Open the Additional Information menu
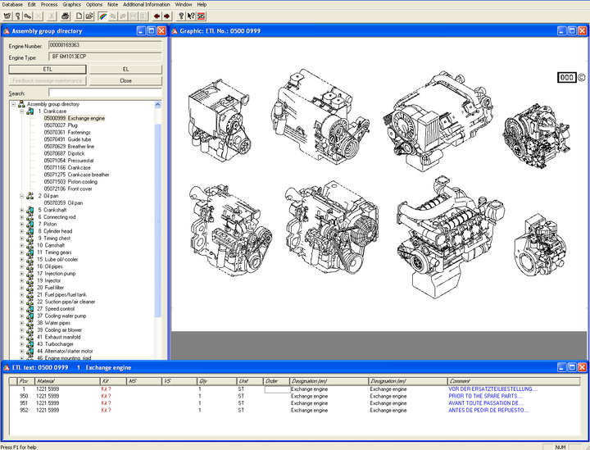Screen dimensions: 590x450 pyautogui.click(x=147, y=5)
